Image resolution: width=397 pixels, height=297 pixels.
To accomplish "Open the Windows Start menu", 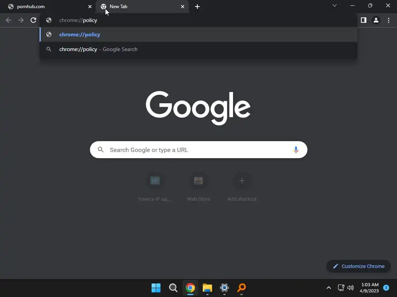I will 156,288.
